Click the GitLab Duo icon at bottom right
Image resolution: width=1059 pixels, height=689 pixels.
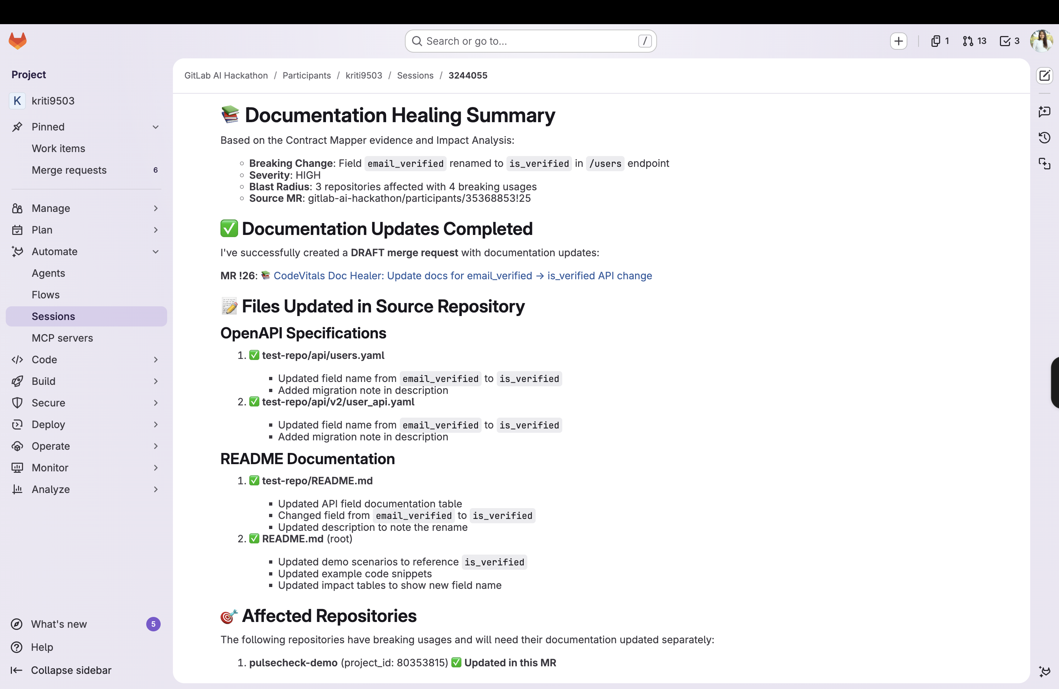tap(1044, 671)
